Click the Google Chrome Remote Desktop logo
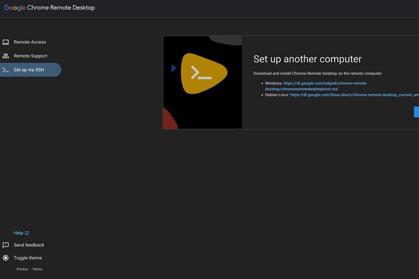Image resolution: width=419 pixels, height=279 pixels. click(x=49, y=8)
